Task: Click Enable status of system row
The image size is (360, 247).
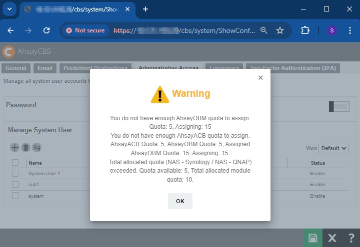Action: click(x=317, y=196)
